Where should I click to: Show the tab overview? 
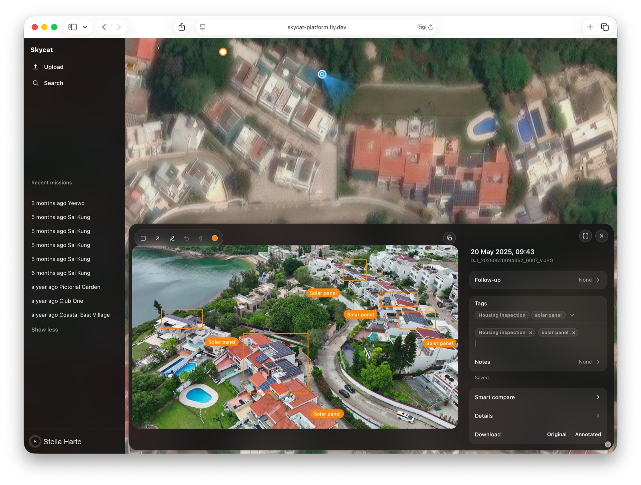[605, 27]
